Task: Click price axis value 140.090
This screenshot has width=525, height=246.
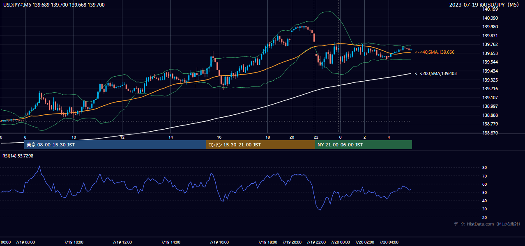Action: click(490, 18)
